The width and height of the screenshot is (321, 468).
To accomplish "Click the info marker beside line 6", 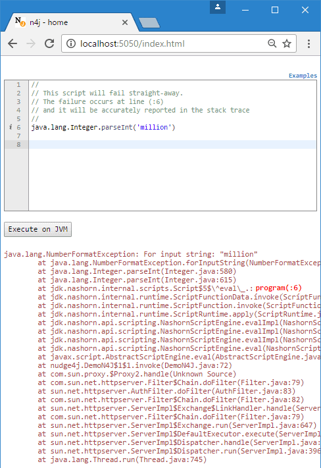I will (x=11, y=127).
